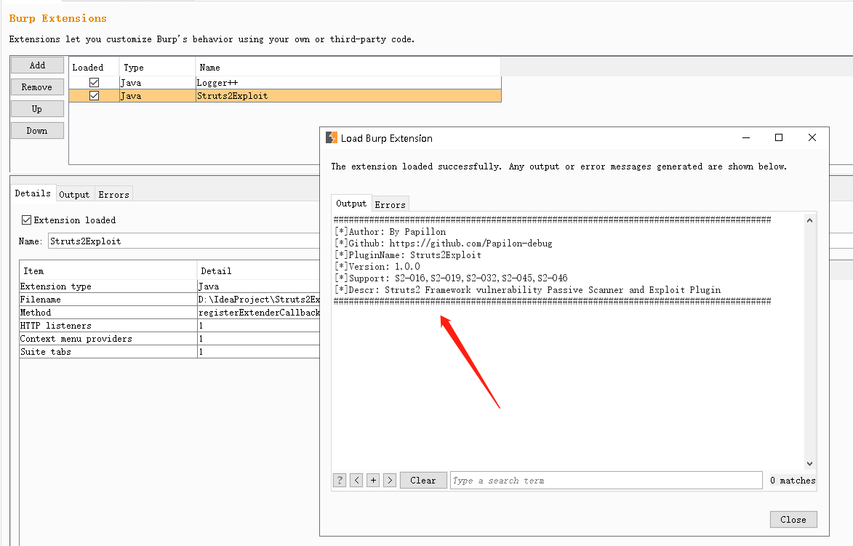Move extension Down in the list
Viewport: 853px width, 546px height.
pyautogui.click(x=37, y=131)
